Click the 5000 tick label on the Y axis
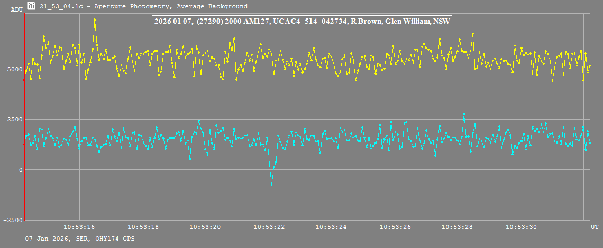The height and width of the screenshot is (248, 603). click(x=14, y=69)
